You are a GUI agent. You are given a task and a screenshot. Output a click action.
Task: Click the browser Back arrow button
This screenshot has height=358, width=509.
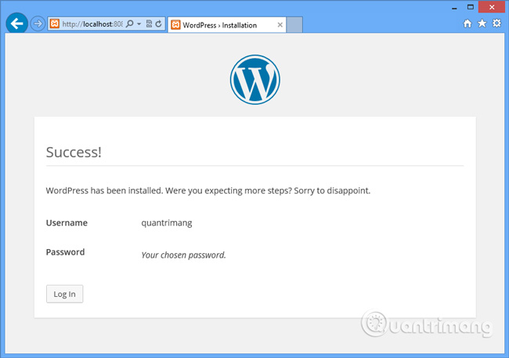(16, 24)
